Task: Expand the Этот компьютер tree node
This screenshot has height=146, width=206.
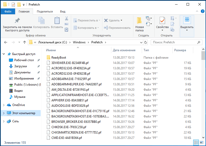Action: 4,113
